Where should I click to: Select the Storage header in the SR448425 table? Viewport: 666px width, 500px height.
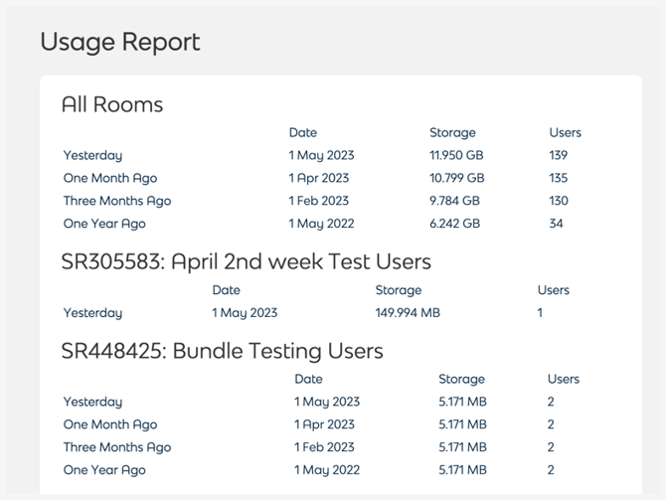pyautogui.click(x=461, y=380)
